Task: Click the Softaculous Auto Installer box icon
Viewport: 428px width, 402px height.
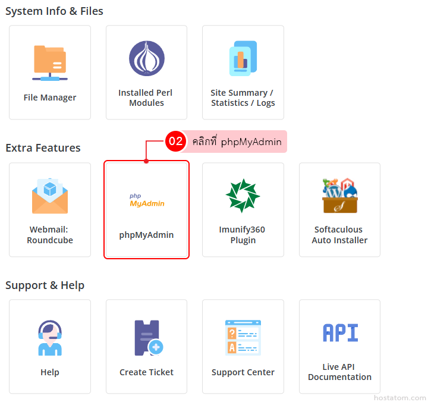Action: 339,196
